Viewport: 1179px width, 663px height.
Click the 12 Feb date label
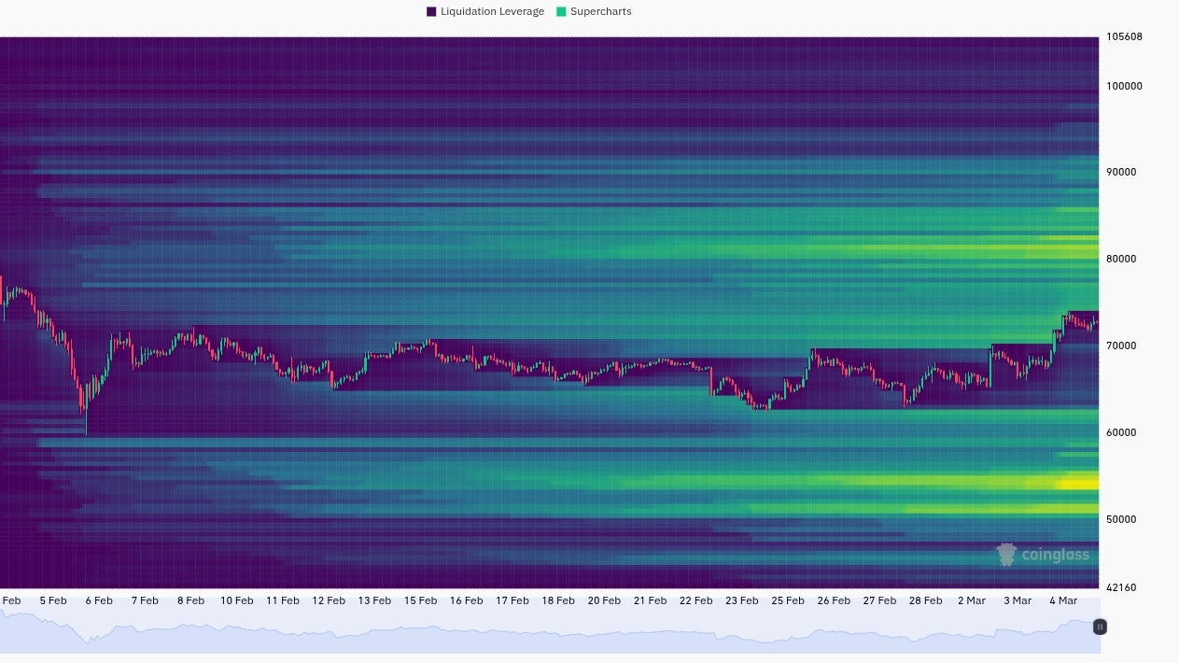(x=329, y=600)
